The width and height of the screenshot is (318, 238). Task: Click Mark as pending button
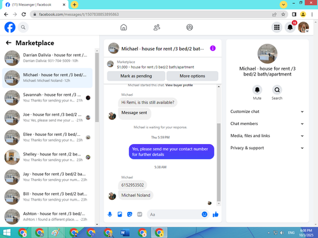(136, 76)
